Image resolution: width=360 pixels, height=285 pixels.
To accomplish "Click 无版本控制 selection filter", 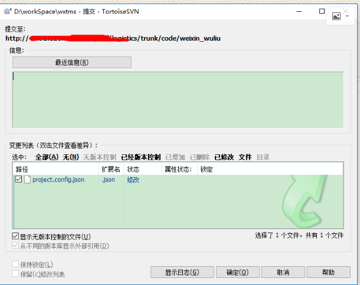I will coord(100,157).
